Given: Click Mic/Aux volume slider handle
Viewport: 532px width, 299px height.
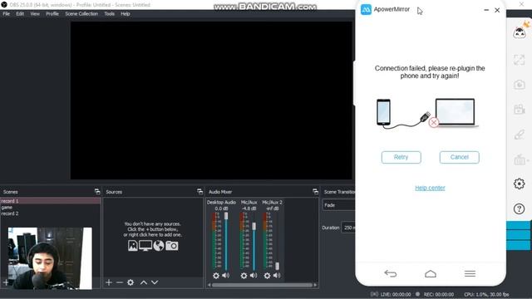Looking at the screenshot, I should (x=254, y=226).
